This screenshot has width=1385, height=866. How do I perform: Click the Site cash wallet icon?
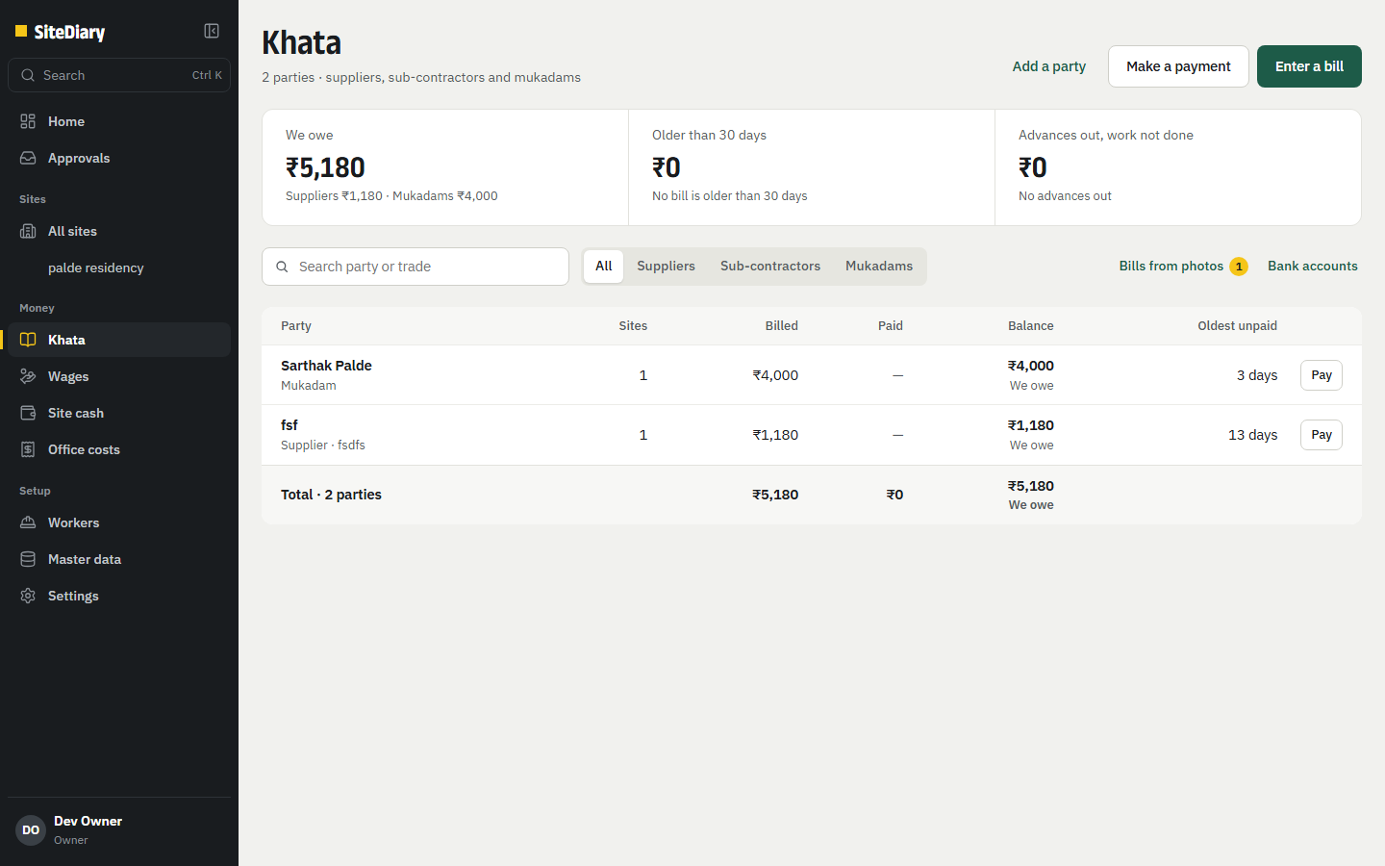[28, 413]
